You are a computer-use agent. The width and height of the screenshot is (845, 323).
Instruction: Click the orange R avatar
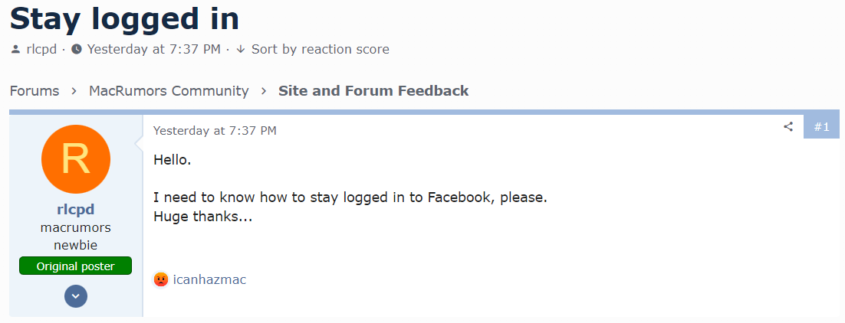[76, 159]
